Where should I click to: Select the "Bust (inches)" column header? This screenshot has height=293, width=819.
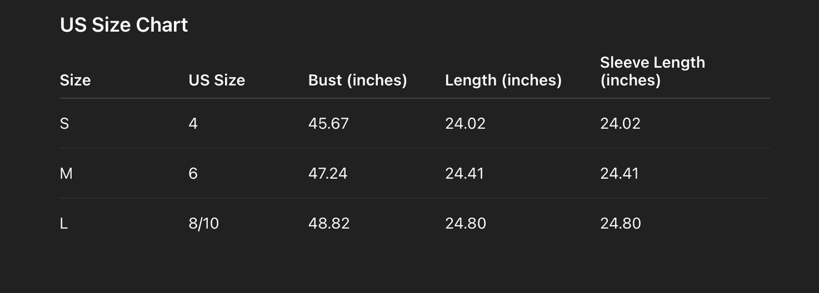pyautogui.click(x=357, y=80)
